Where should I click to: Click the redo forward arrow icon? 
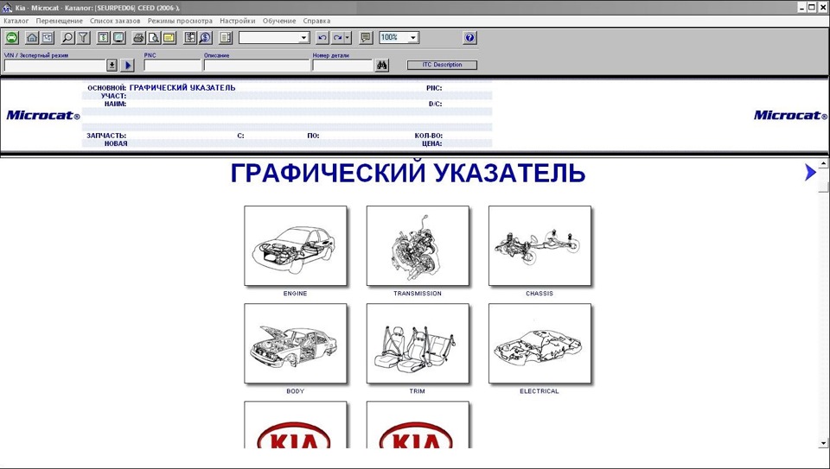337,37
